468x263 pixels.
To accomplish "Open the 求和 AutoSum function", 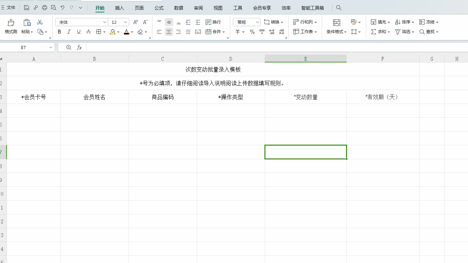I will tap(380, 32).
